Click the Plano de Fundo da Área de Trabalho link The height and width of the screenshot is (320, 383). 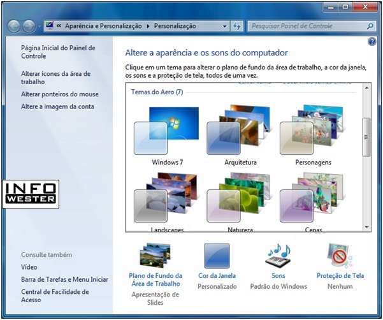click(155, 280)
